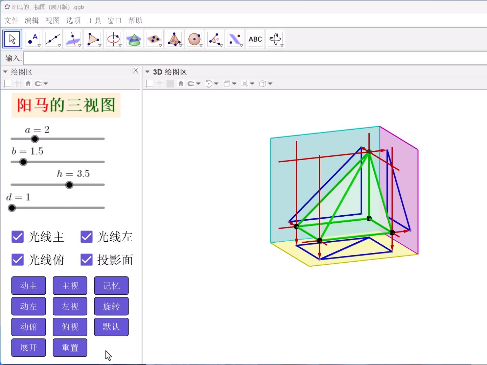Close the 绘图区 panel
This screenshot has height=365, width=487.
coord(136,70)
